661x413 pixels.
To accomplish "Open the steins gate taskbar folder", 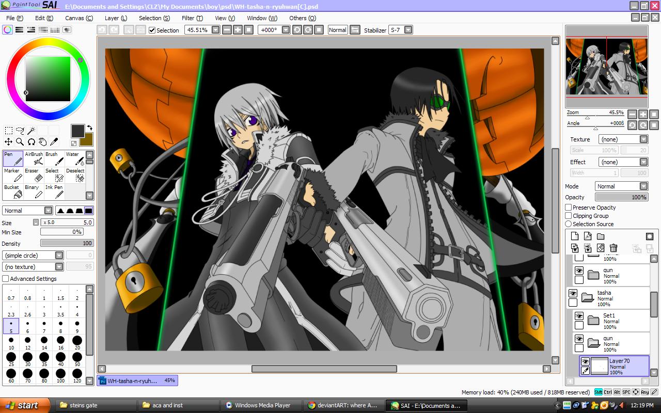I will pos(96,405).
